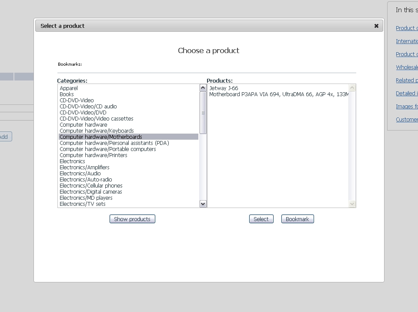
Task: Pick the CD-DVD-Video/CD audio category
Action: pyautogui.click(x=88, y=107)
